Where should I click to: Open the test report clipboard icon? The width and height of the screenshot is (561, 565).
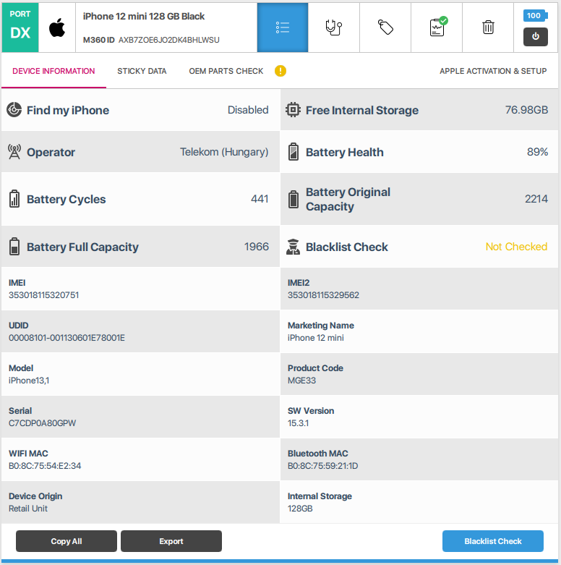click(438, 27)
